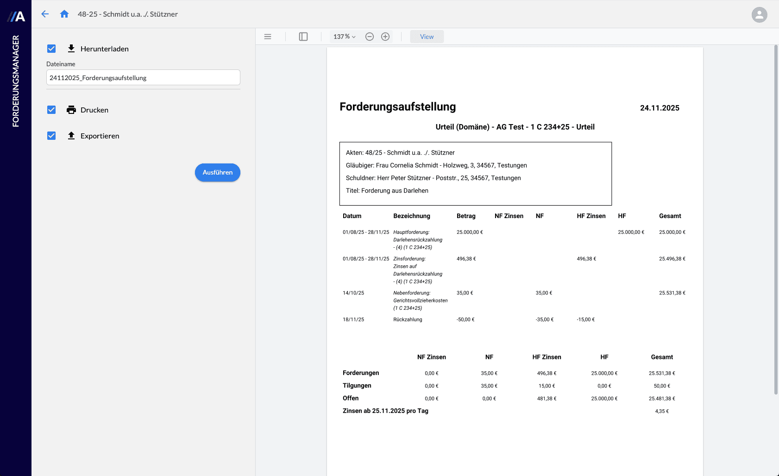Click the 'Datum' column header
Screen dimensions: 779x476
point(352,216)
